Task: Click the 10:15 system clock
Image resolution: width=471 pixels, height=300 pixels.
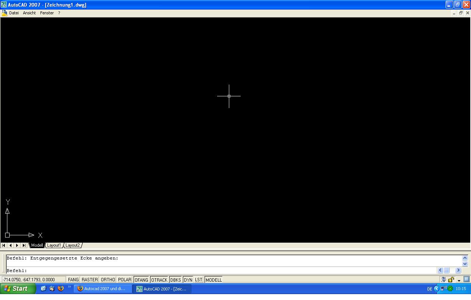Action: click(461, 289)
